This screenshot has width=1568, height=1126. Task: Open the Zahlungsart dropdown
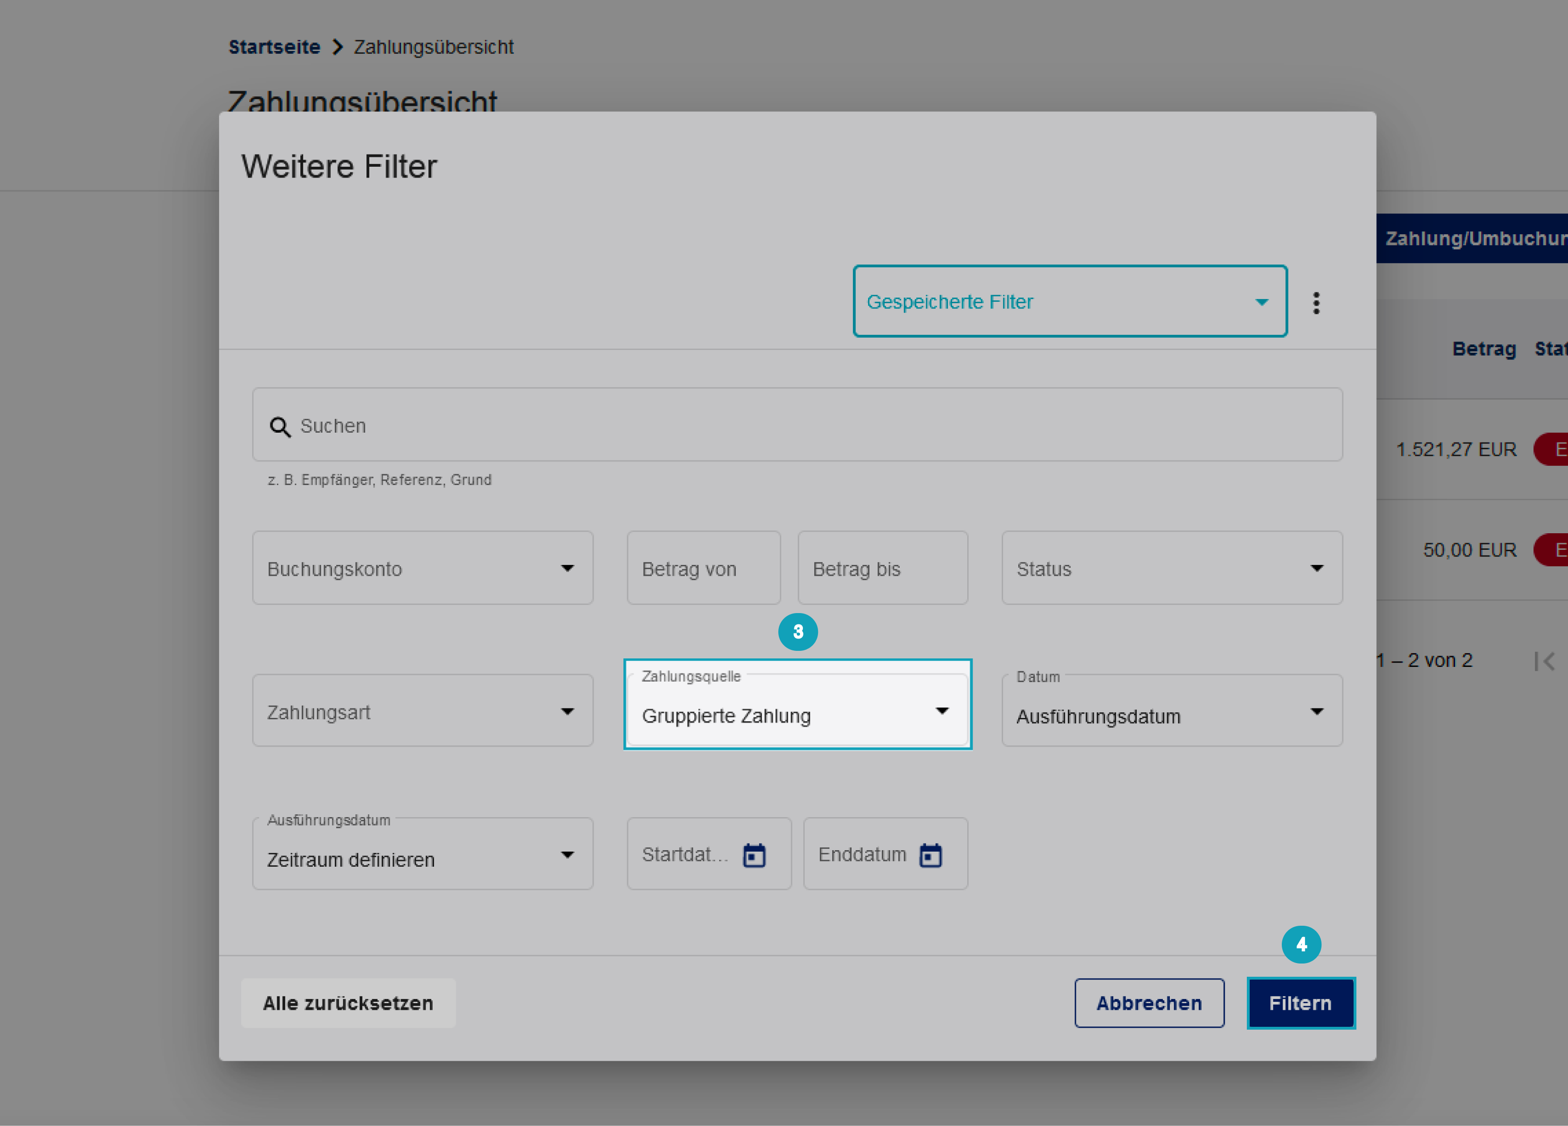point(422,711)
